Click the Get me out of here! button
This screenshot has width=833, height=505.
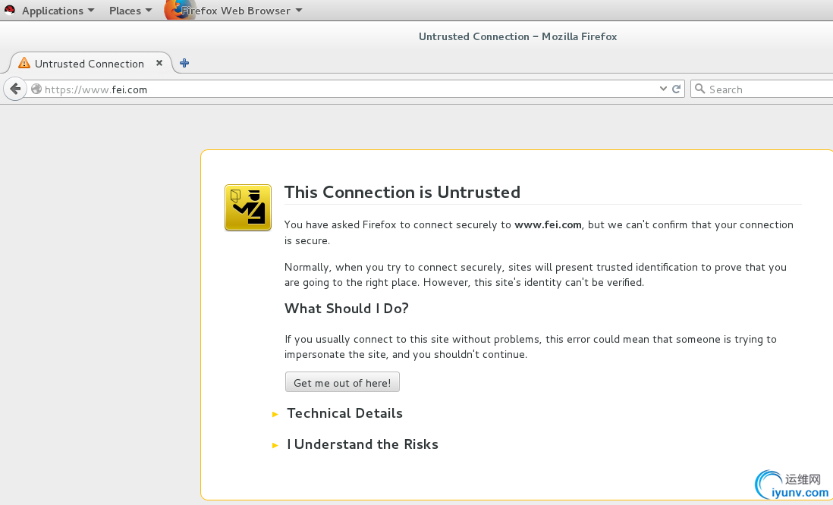pyautogui.click(x=342, y=382)
